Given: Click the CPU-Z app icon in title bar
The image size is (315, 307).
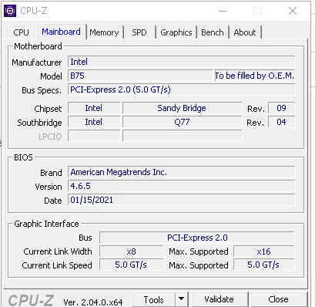Looking at the screenshot, I should (10, 11).
